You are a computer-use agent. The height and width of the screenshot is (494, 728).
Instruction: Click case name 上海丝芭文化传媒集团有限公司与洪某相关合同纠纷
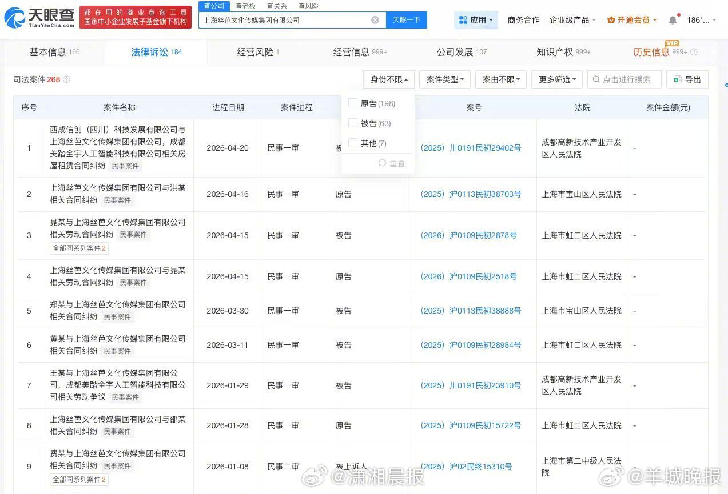[118, 194]
